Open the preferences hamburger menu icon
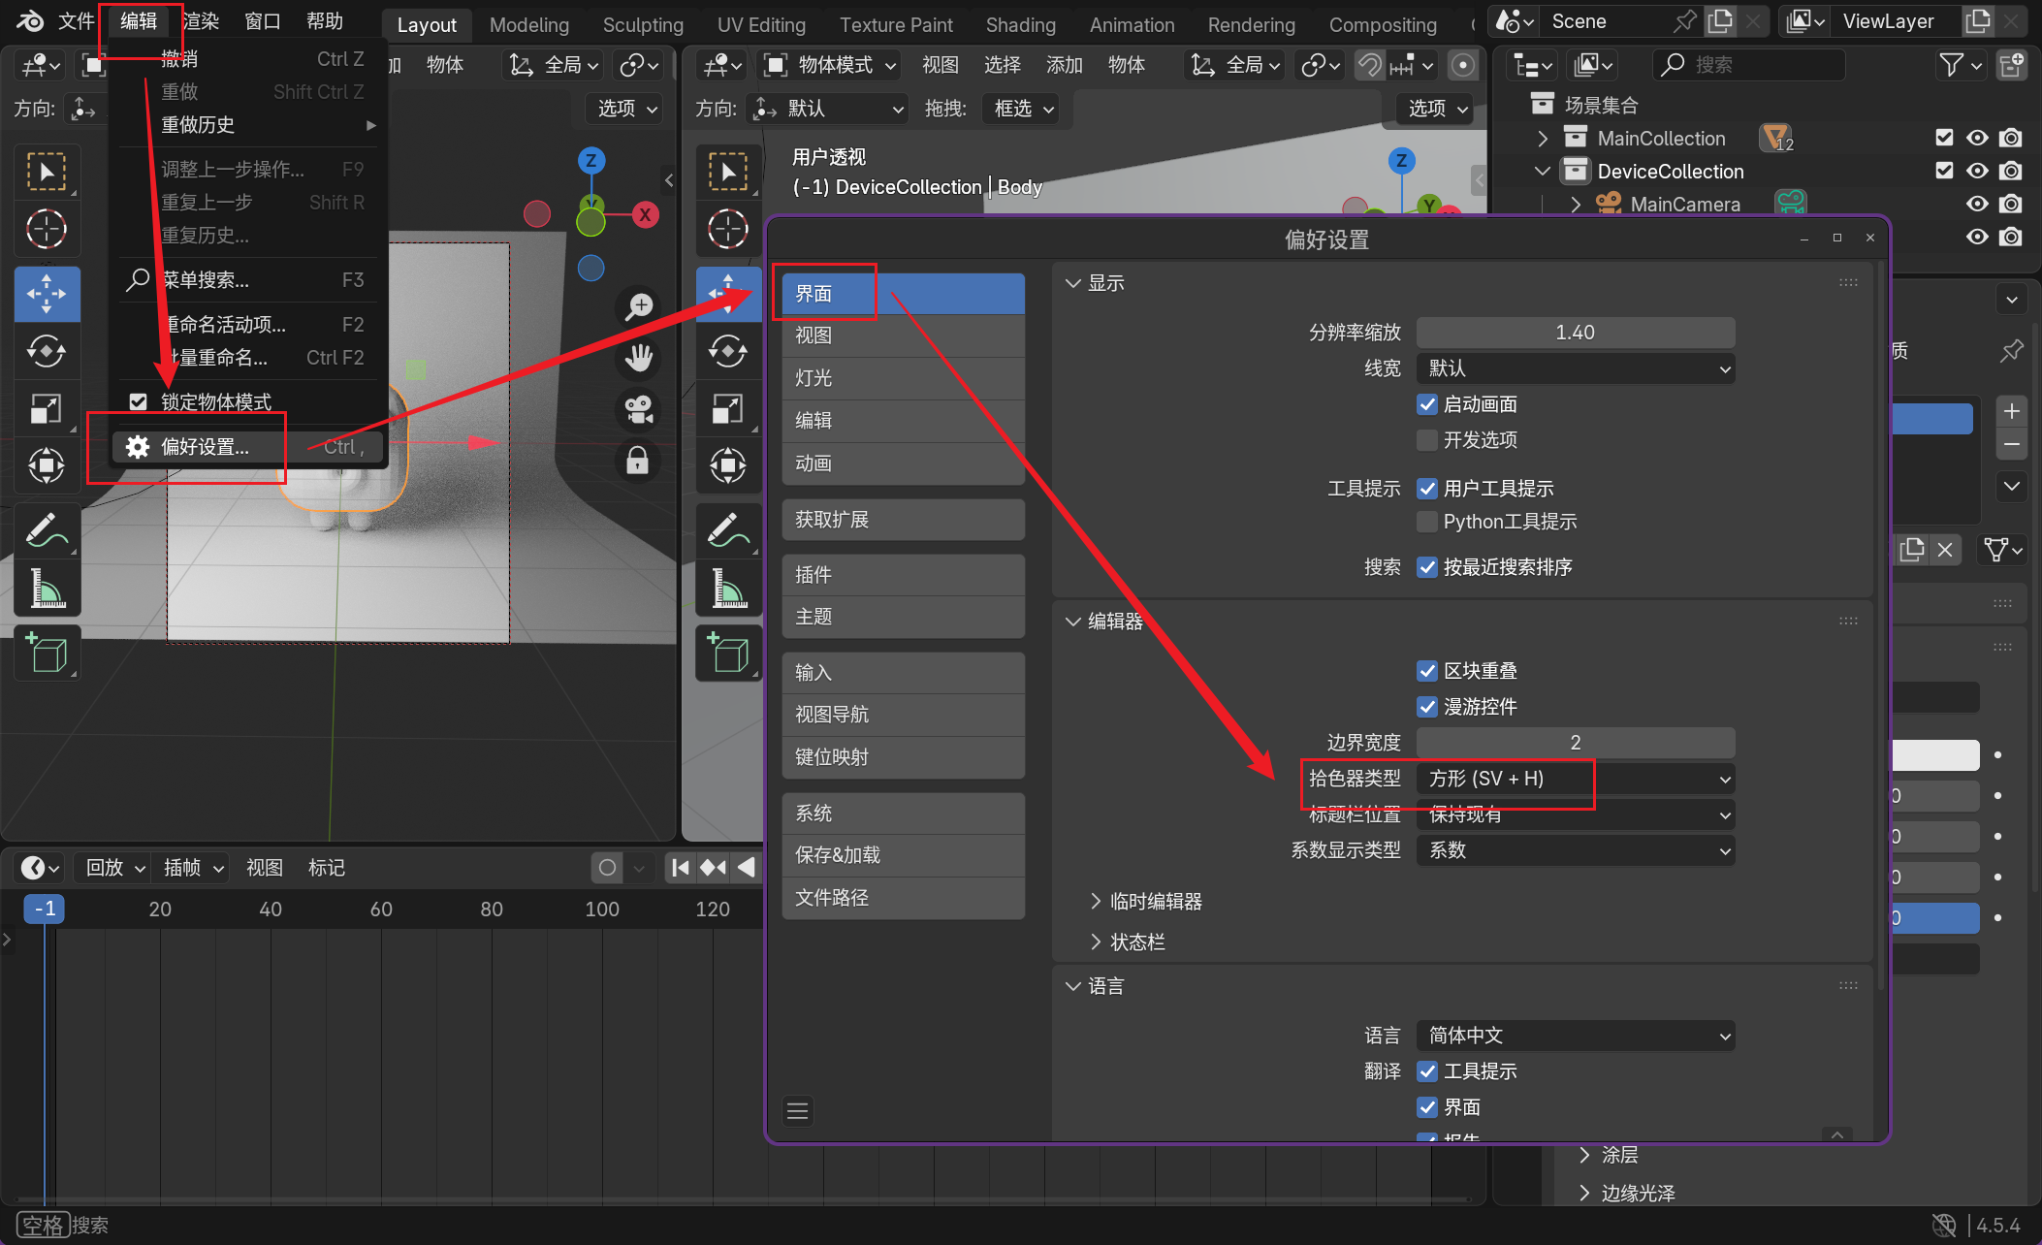 (x=797, y=1110)
